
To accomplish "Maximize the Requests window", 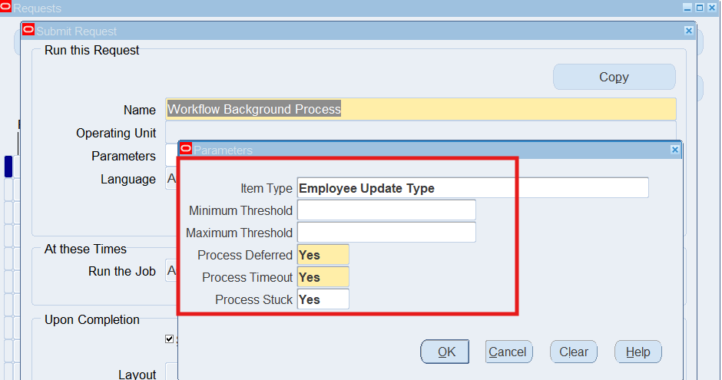I will click(x=700, y=8).
